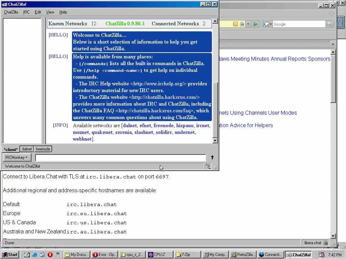
Task: Click the ChatZilla message input field
Action: pos(121,158)
